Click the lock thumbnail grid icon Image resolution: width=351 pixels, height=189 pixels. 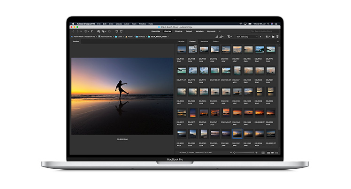263,153
